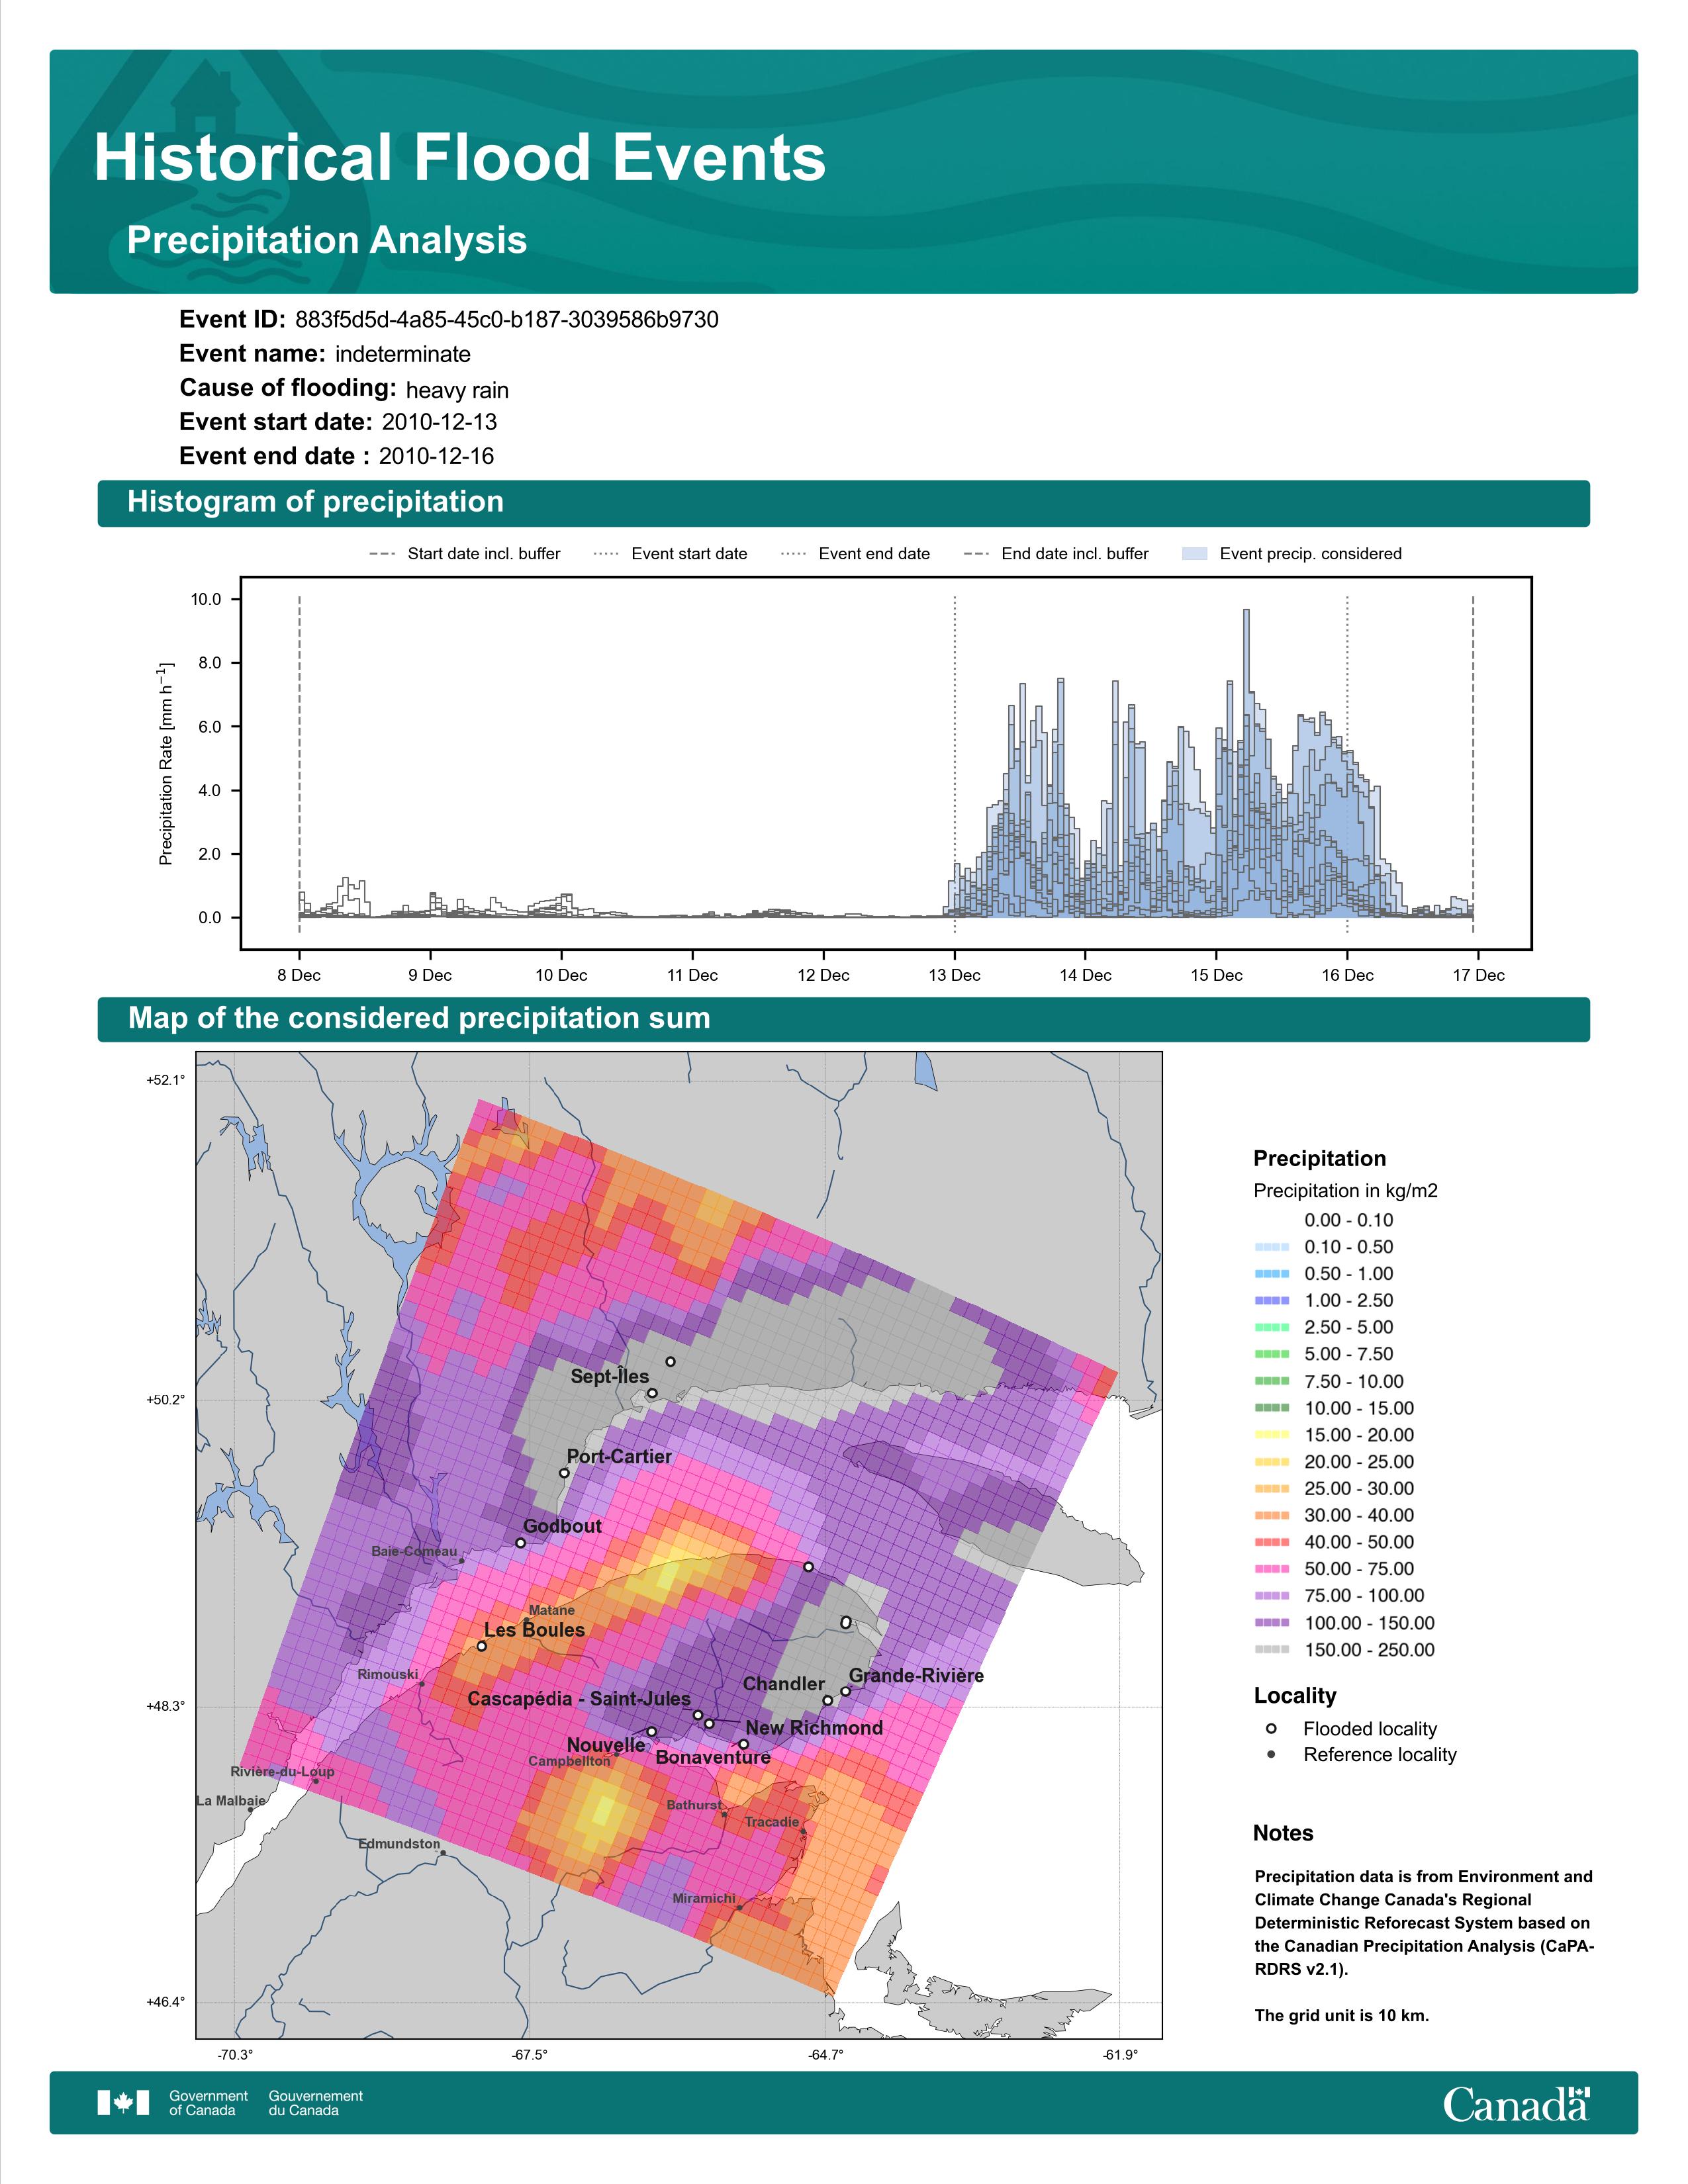The image size is (1688, 2184).
Task: Click the 0.10 - 0.50 legend swatch
Action: coord(1271,1247)
